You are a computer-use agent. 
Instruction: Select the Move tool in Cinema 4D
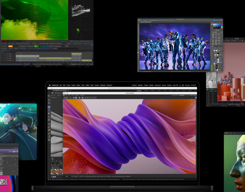(x=49, y=107)
